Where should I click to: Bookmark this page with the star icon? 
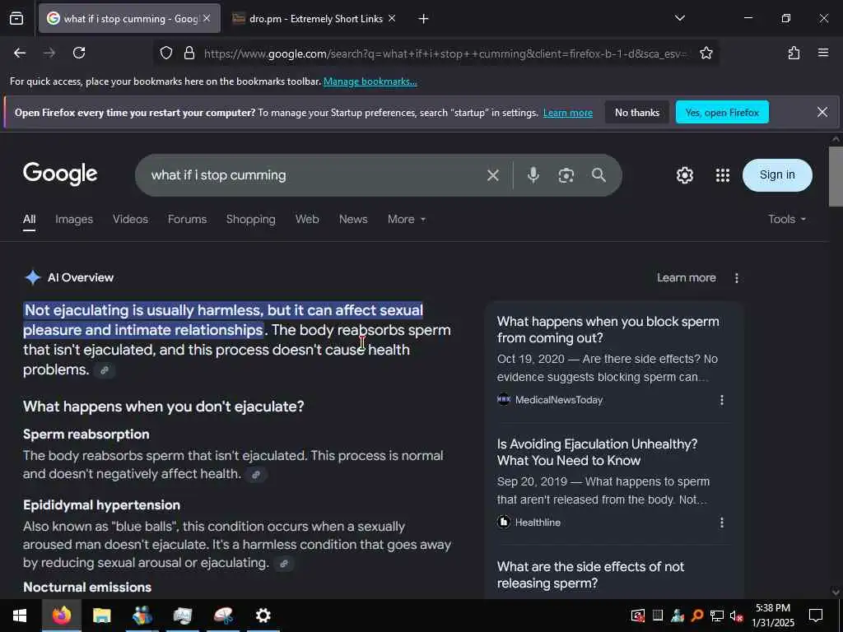click(x=706, y=53)
